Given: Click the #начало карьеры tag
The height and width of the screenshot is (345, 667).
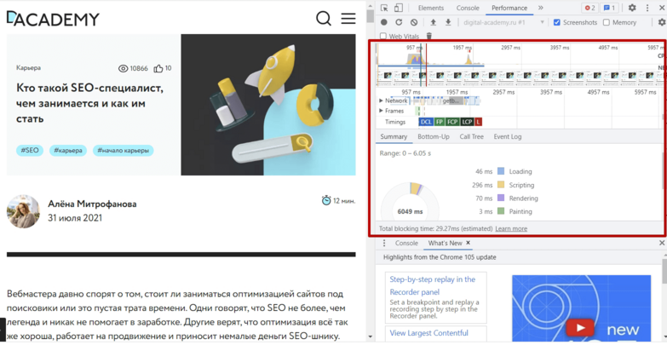Looking at the screenshot, I should tap(124, 150).
